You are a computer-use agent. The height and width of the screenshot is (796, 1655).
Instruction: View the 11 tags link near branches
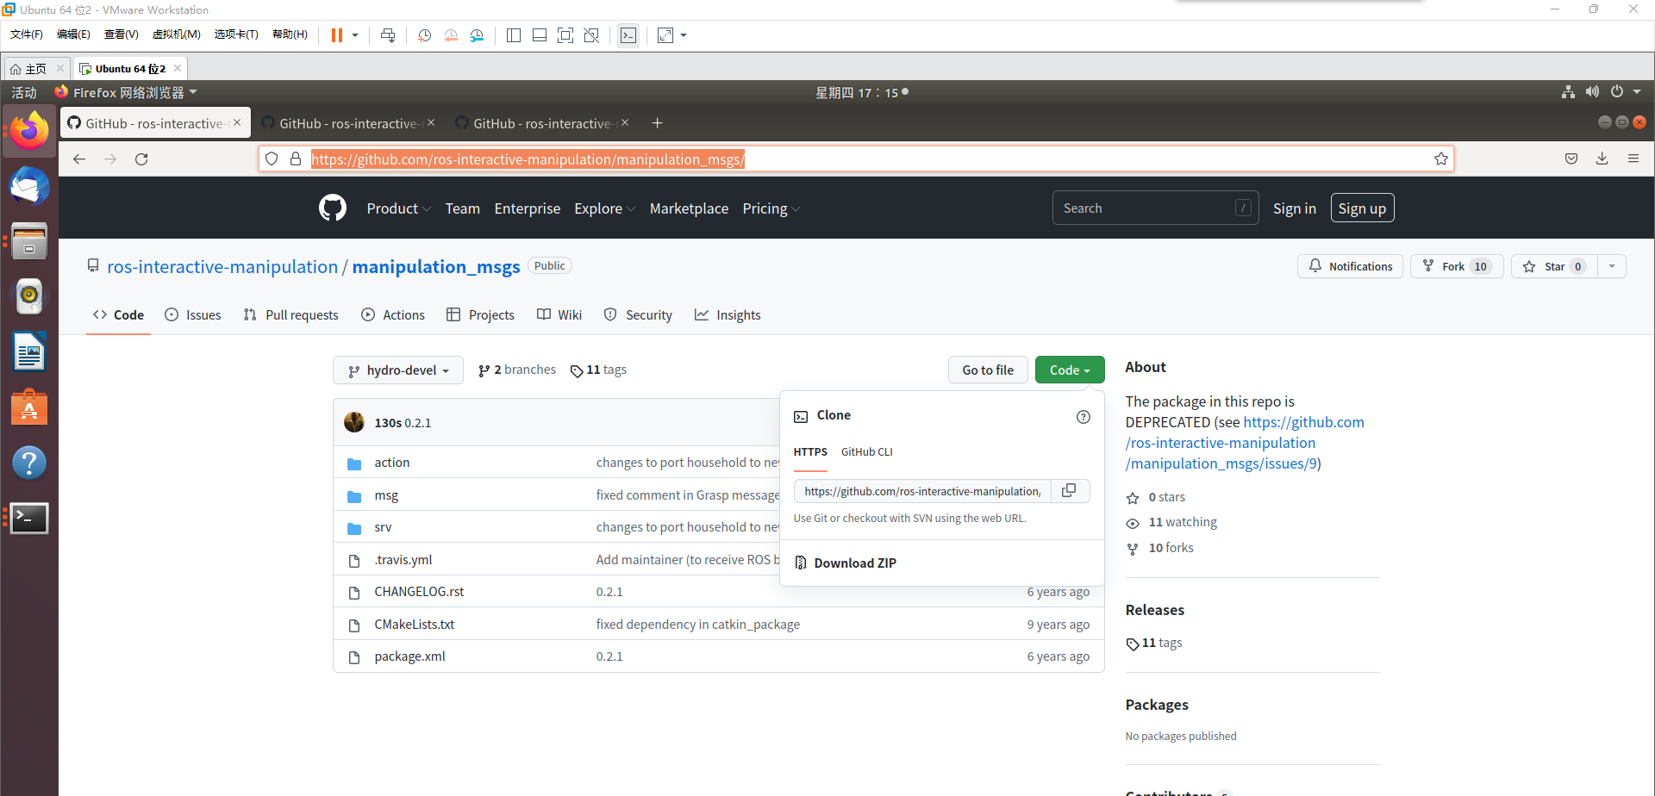tap(598, 370)
